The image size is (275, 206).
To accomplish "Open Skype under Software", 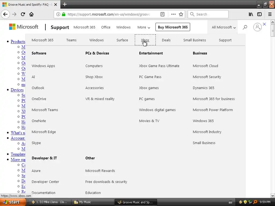I will [36, 143].
